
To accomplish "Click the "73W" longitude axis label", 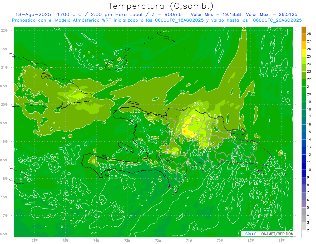I will pyautogui.click(x=127, y=241).
